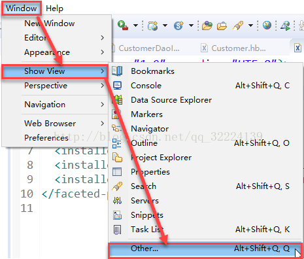Open the toolbar Search dropdown arrow
Screen dimensions: 304x259
tap(251, 26)
